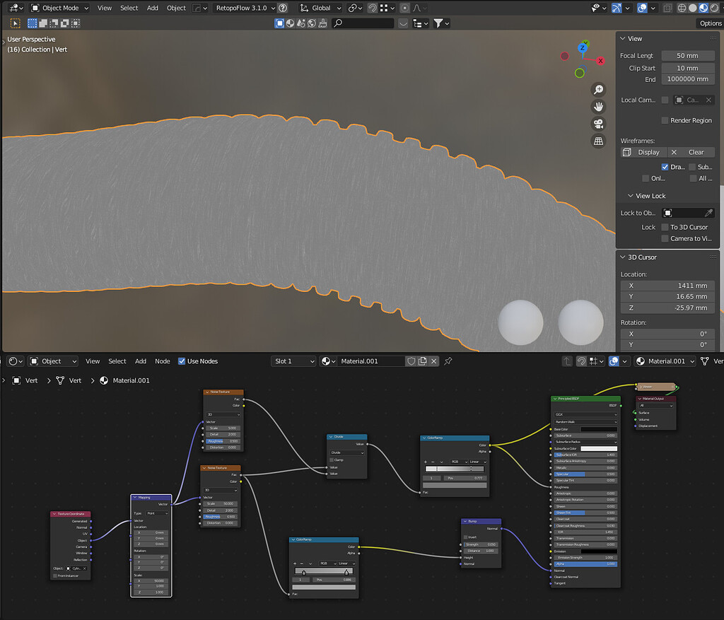Choose the set-new-selection mode icon
Screen dimensions: 724x620
click(32, 23)
